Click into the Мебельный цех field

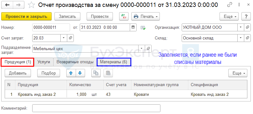[x=85, y=49]
